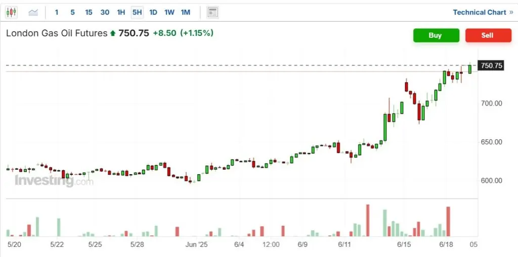Viewport: 518px width, 257px height.
Task: Click the green up-arrow price indicator
Action: (113, 33)
